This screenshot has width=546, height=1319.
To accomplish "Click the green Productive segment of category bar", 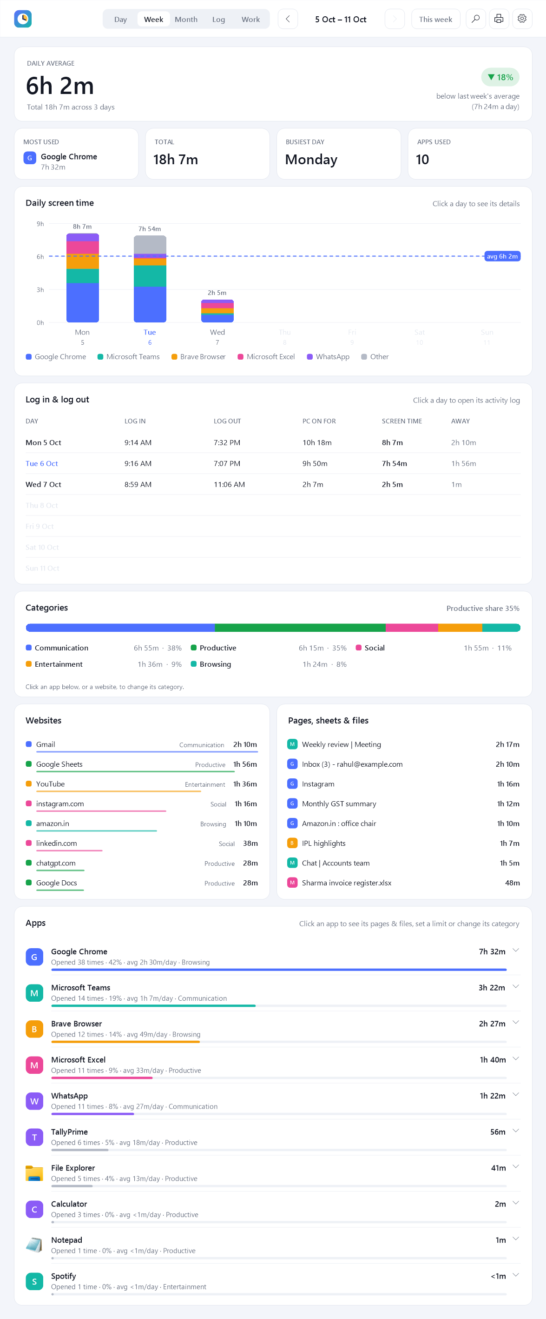I will [300, 628].
